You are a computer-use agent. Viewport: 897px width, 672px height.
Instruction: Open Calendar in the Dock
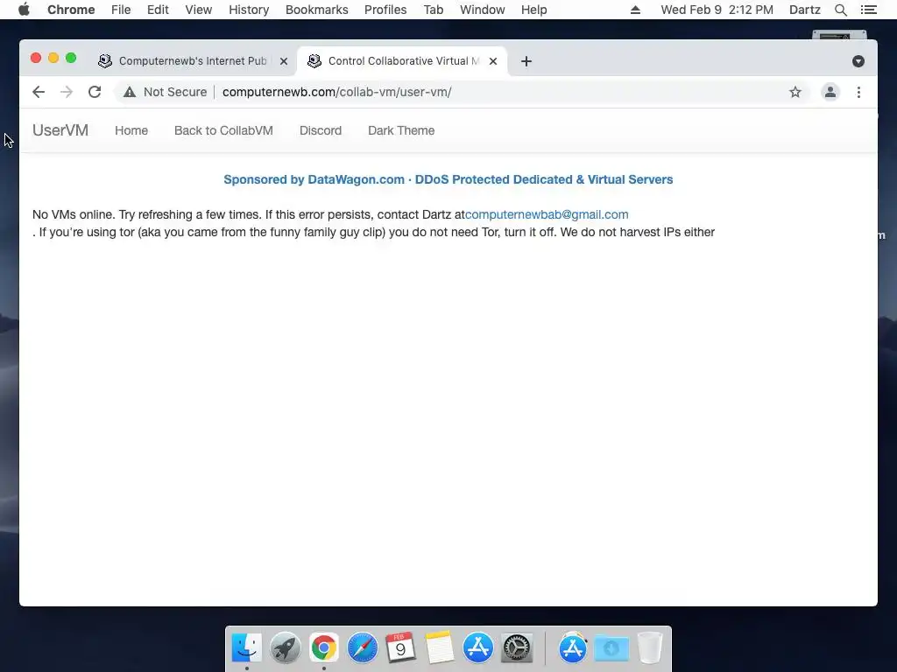400,647
